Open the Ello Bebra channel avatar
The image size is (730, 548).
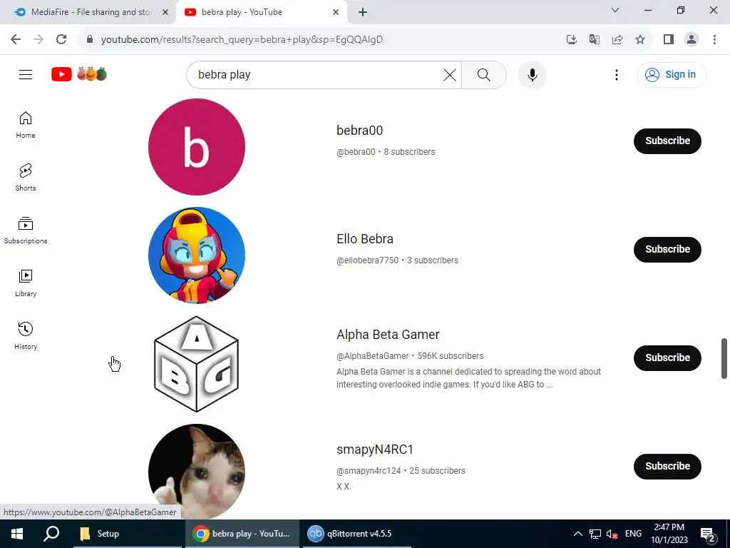click(x=197, y=255)
